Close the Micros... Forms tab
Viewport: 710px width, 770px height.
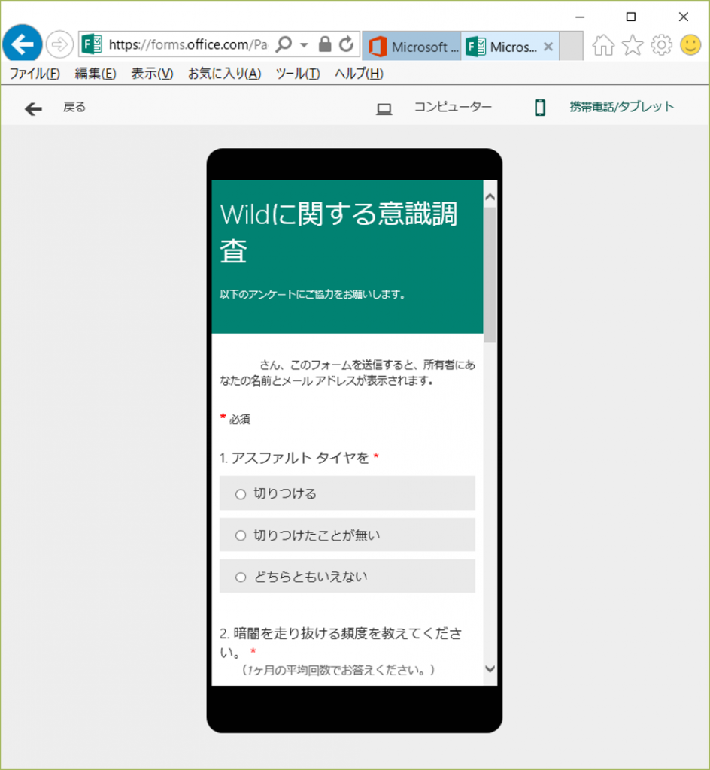tap(548, 47)
